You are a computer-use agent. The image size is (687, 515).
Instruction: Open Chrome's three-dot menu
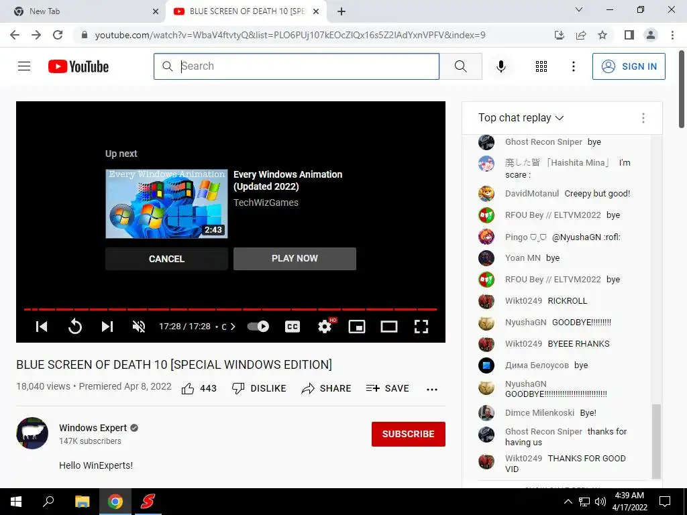[672, 35]
